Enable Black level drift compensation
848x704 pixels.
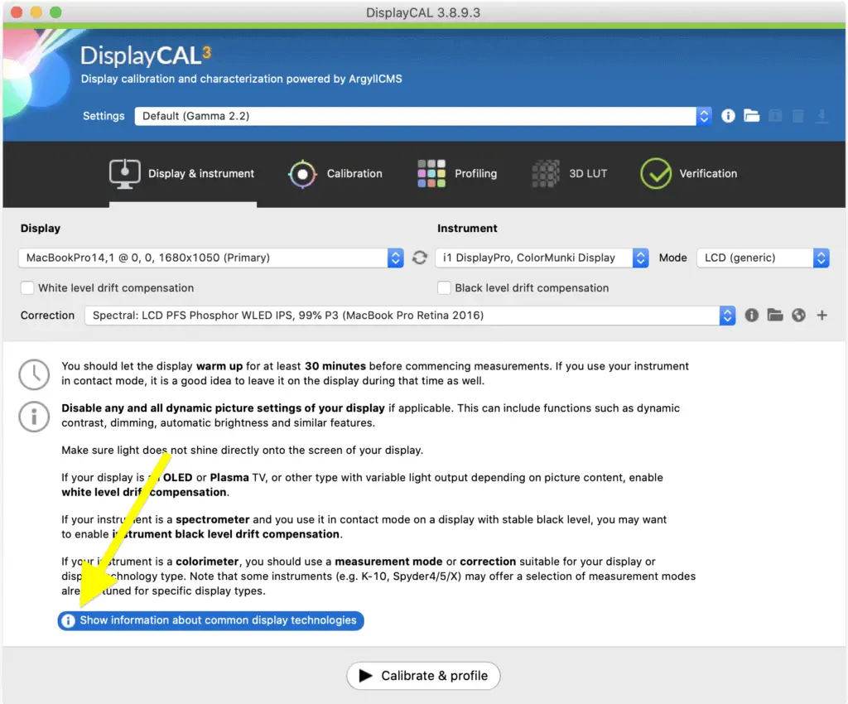444,287
